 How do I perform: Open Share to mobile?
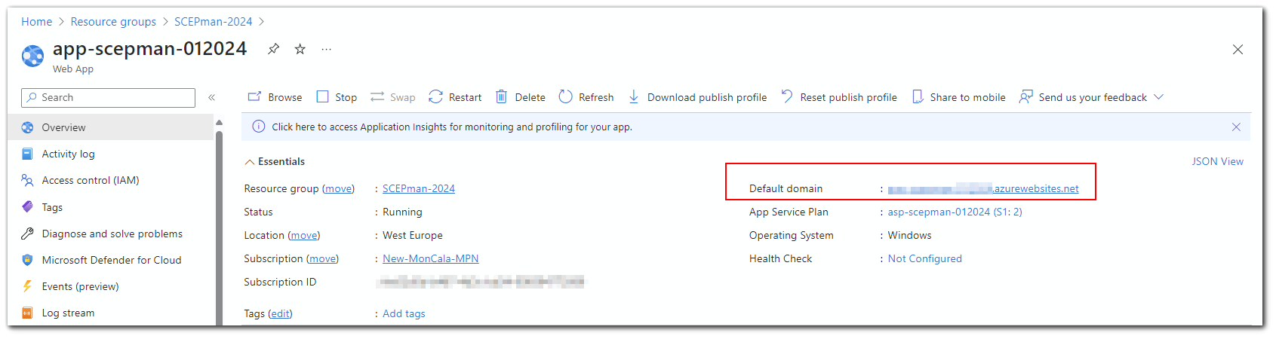pyautogui.click(x=958, y=97)
